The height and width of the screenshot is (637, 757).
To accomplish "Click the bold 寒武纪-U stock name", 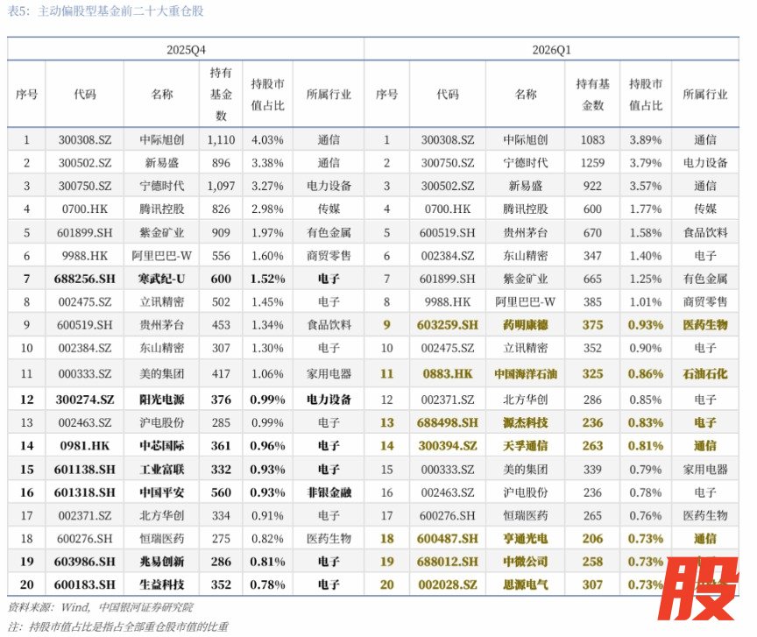I will pyautogui.click(x=161, y=279).
